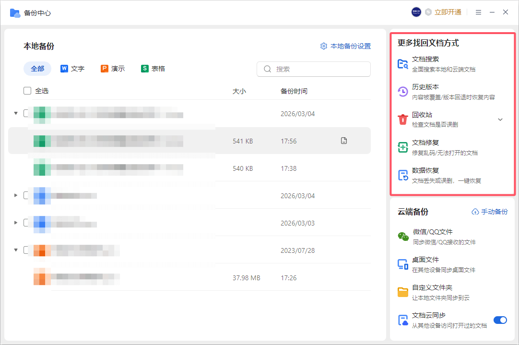Toggle 文档云同步 cloud sync switch
519x345 pixels.
coord(500,320)
